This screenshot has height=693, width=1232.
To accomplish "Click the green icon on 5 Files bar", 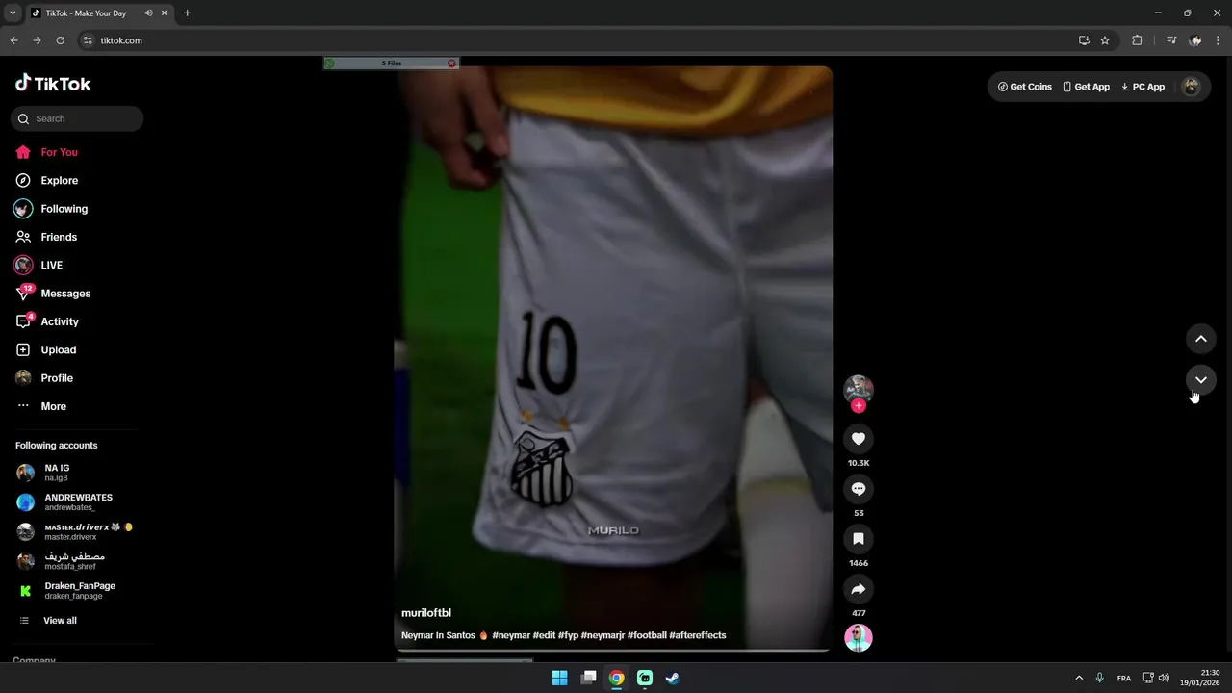I will 330,64.
